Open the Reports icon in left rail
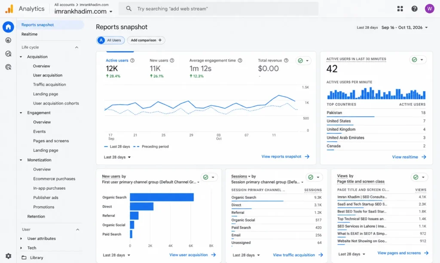 click(8, 40)
